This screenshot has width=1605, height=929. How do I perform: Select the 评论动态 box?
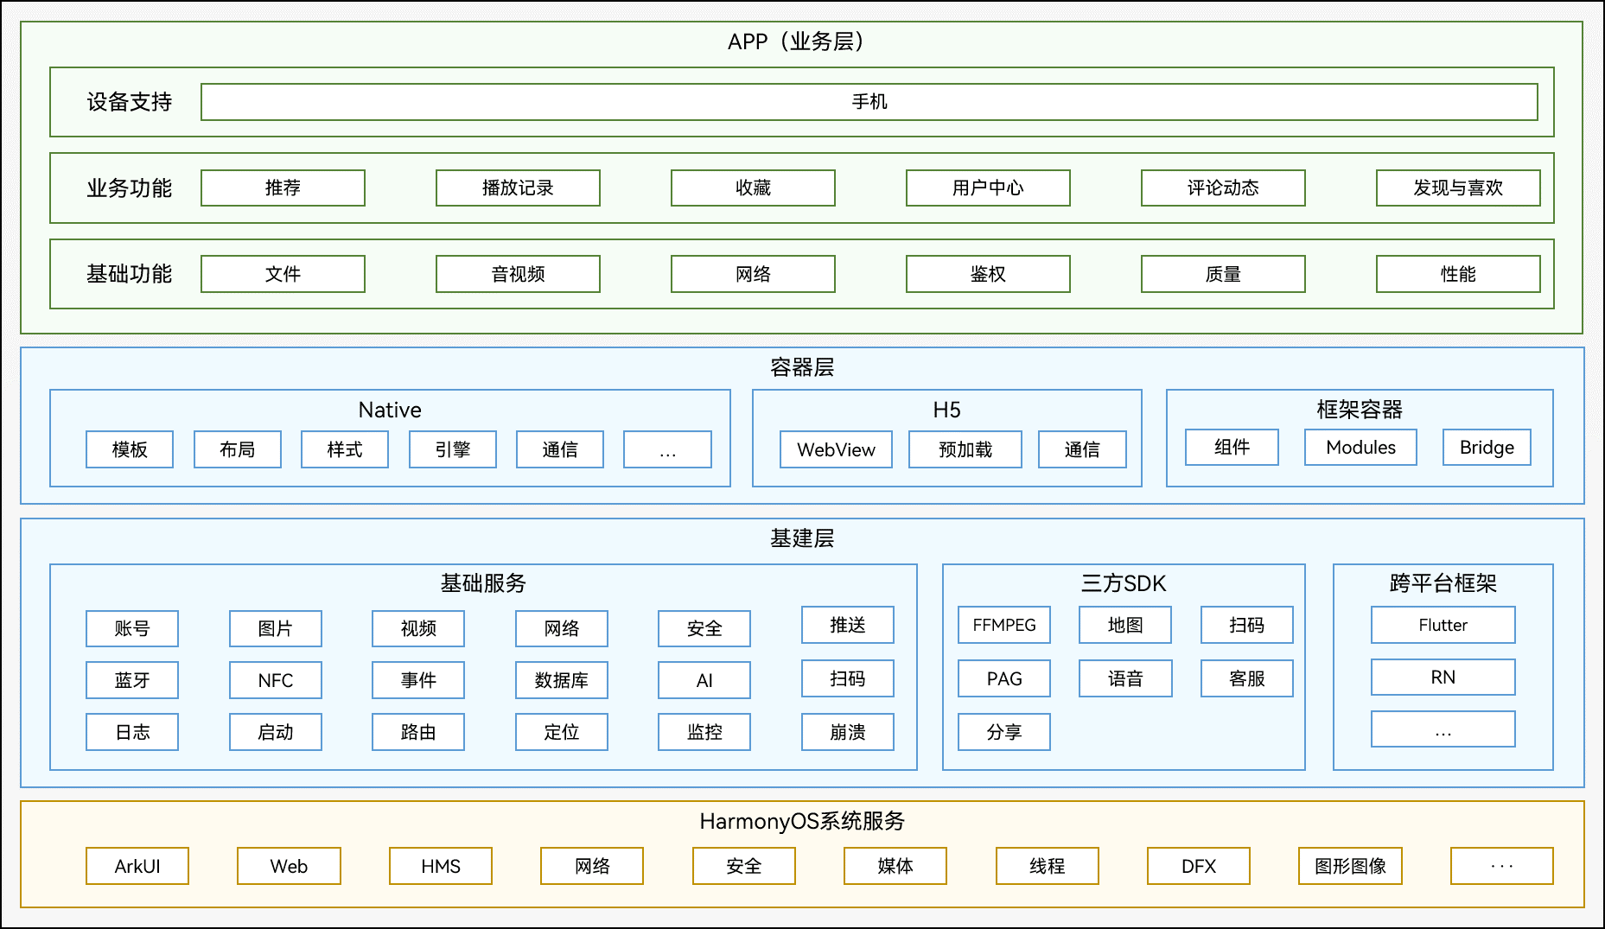click(x=1223, y=188)
